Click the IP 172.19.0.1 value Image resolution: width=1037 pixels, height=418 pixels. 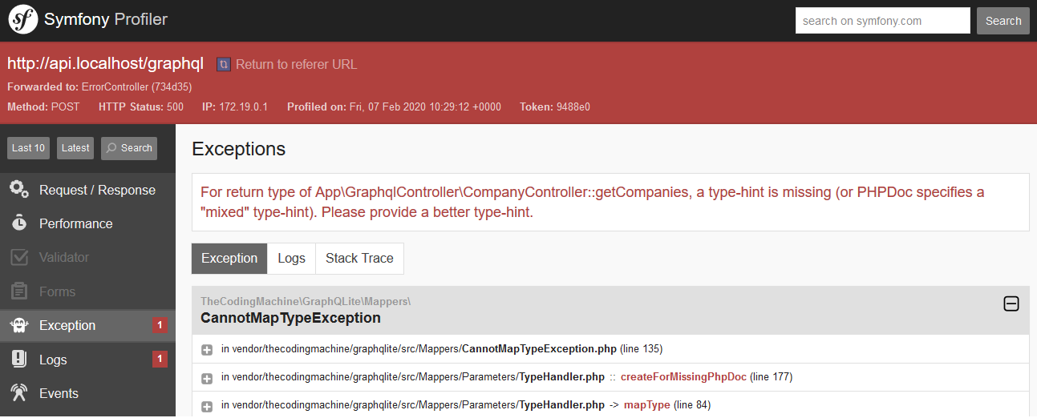click(x=244, y=107)
